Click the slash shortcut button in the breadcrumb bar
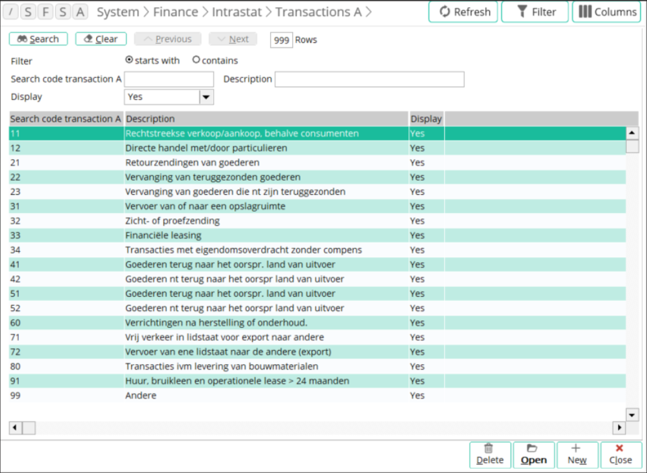Viewport: 647px width, 473px height. coord(11,12)
